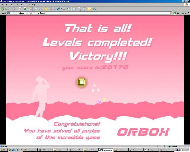Image resolution: width=190 pixels, height=152 pixels.
Task: Expand the Mail button dropdown arrow
Action: (77, 9)
